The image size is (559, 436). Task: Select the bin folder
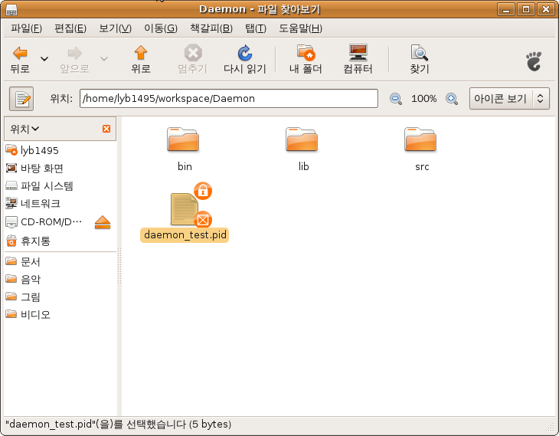[x=183, y=139]
